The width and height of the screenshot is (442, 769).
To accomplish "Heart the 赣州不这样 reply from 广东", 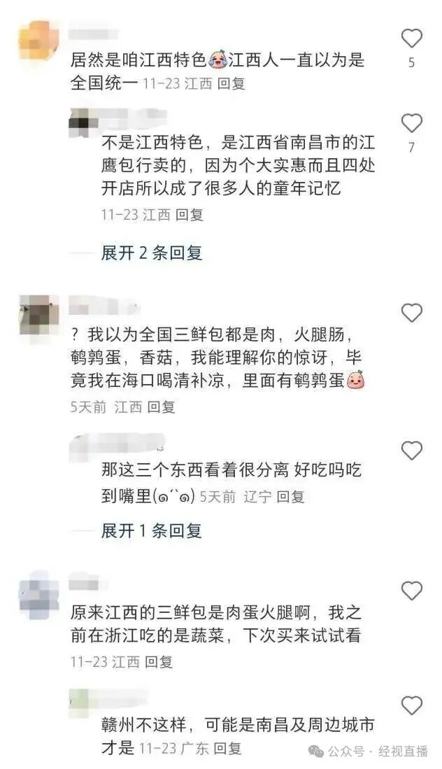I will pyautogui.click(x=411, y=705).
